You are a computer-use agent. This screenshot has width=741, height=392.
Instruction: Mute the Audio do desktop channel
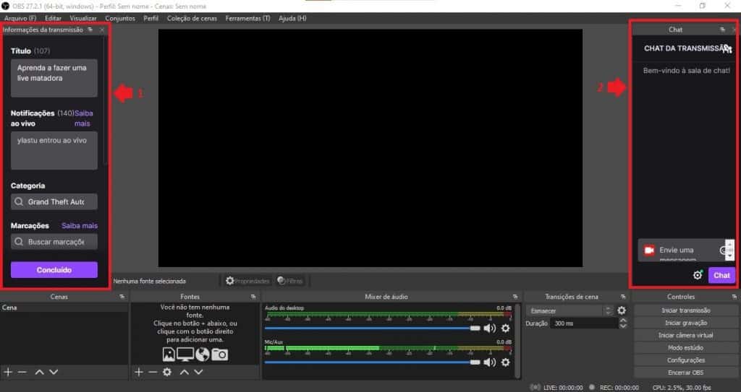coord(490,328)
